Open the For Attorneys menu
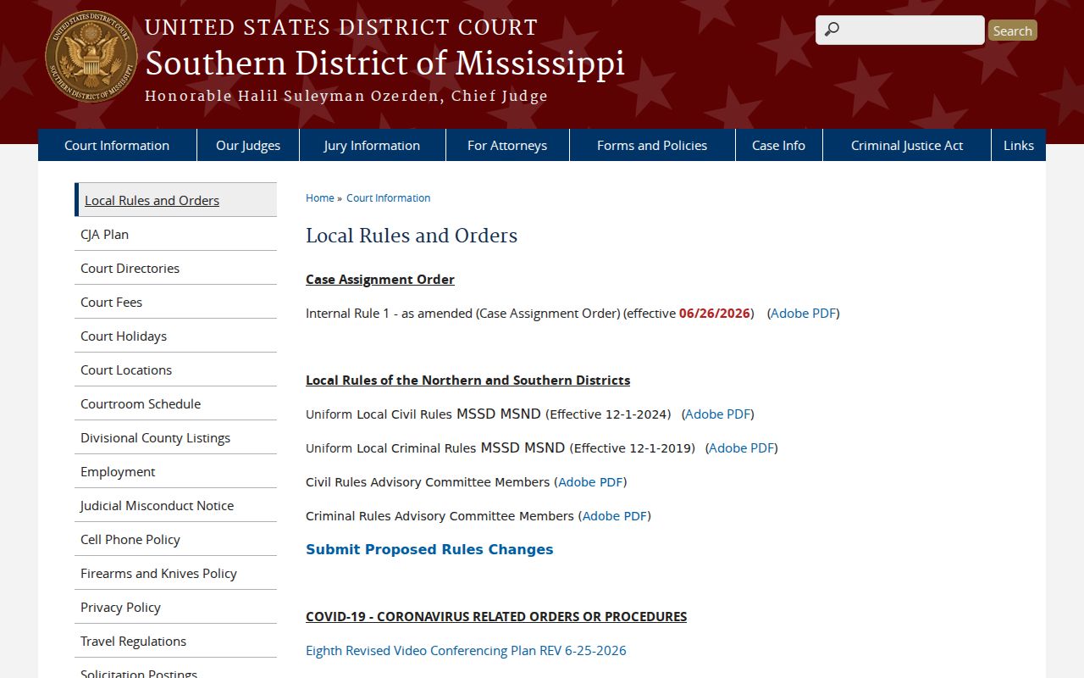Screen dimensions: 1084x678 507,145
